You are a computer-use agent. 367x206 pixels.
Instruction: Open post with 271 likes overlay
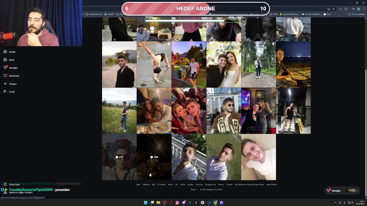(x=119, y=157)
